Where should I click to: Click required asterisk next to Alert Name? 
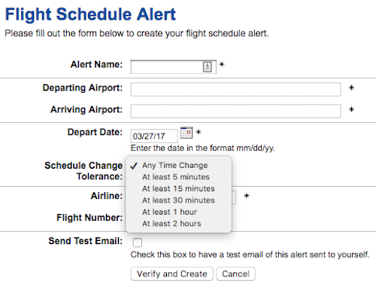[x=222, y=64]
